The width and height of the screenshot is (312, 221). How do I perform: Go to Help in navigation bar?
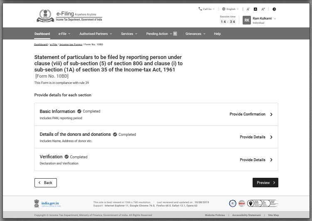click(x=217, y=34)
